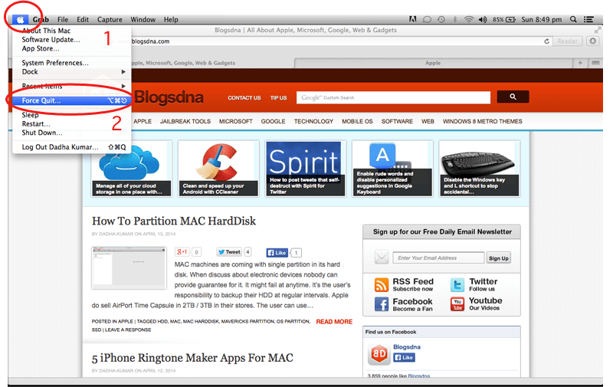
Task: Select Force Quit… in Apple menu
Action: click(71, 100)
